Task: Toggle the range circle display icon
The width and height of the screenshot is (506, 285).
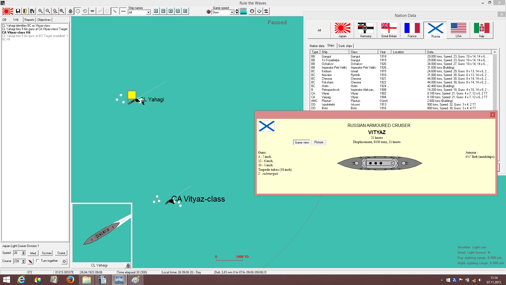Action: click(x=78, y=11)
